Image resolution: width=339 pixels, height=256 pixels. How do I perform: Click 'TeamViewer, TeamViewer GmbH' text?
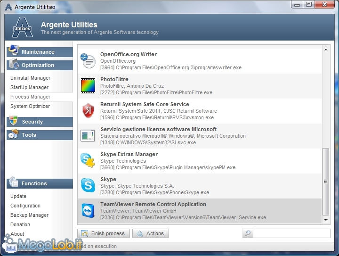coord(138,211)
